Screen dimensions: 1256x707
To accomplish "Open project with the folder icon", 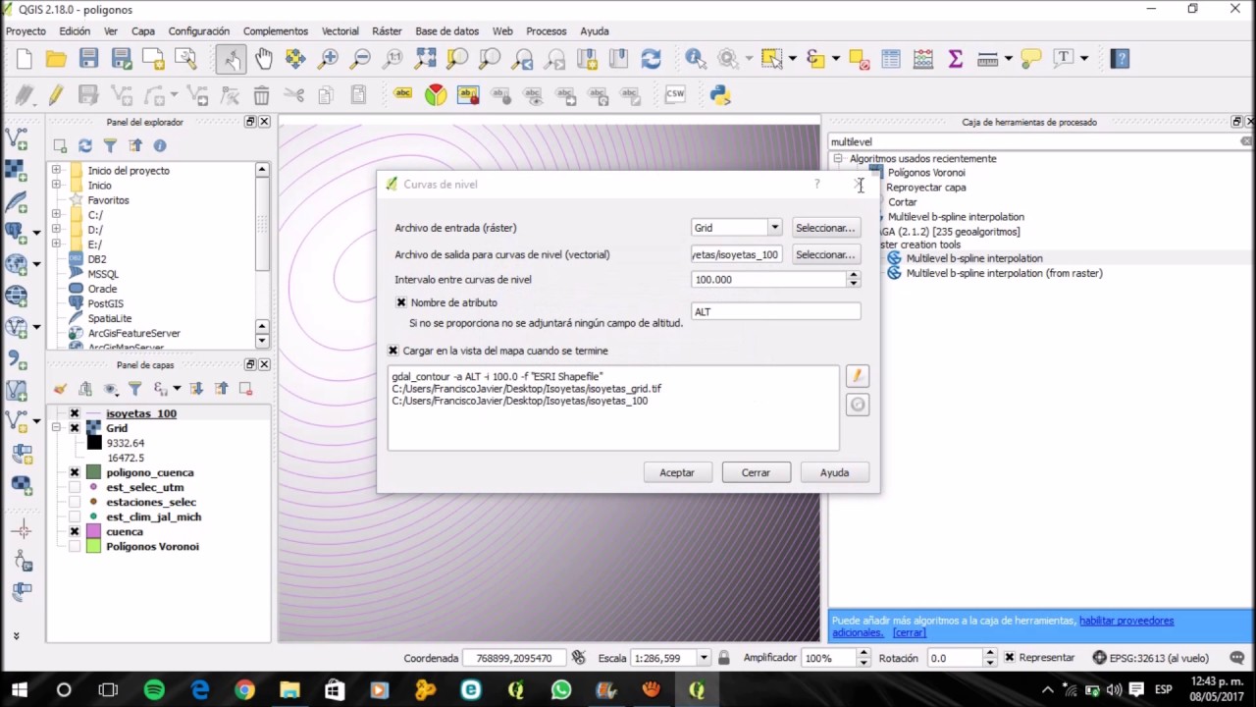I will 57,59.
